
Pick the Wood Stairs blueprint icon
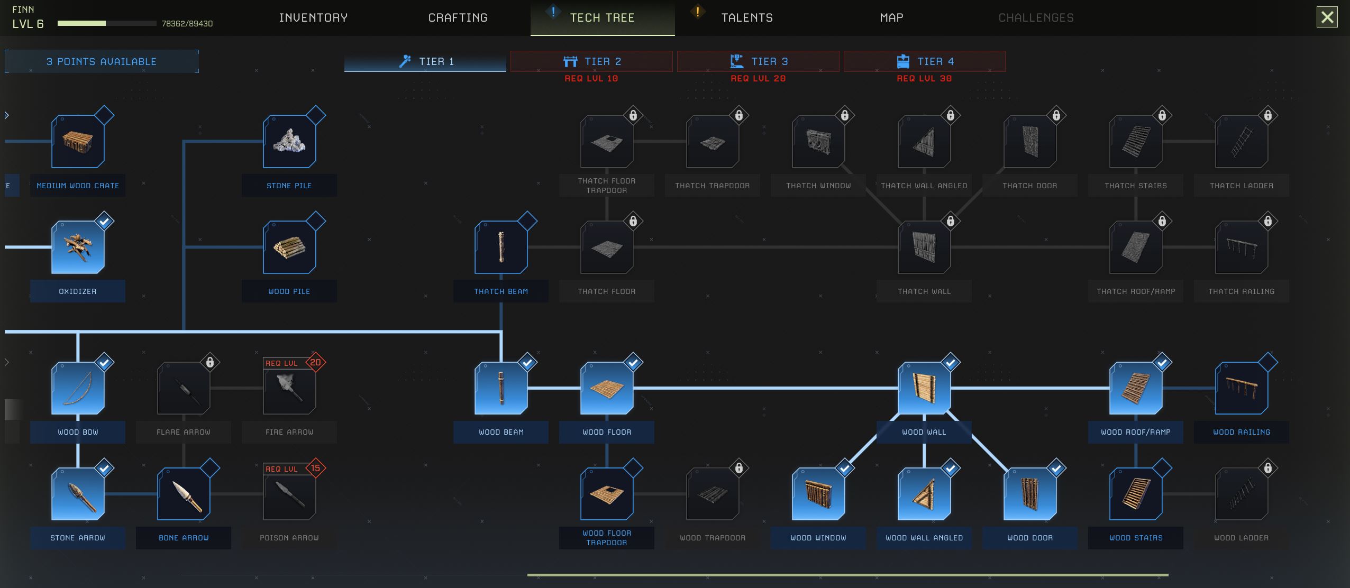1136,494
